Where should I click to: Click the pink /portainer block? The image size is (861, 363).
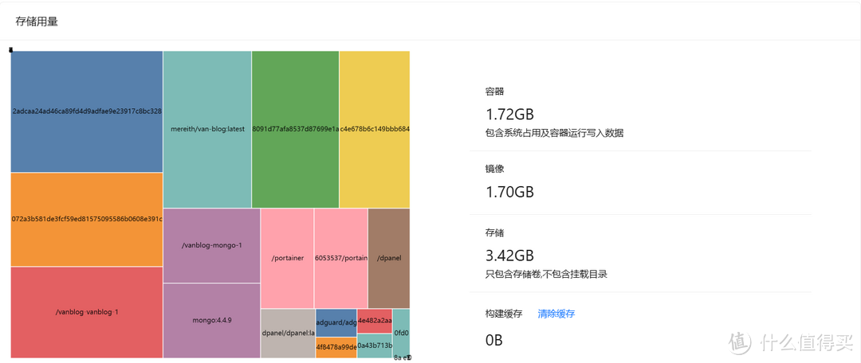pos(287,258)
